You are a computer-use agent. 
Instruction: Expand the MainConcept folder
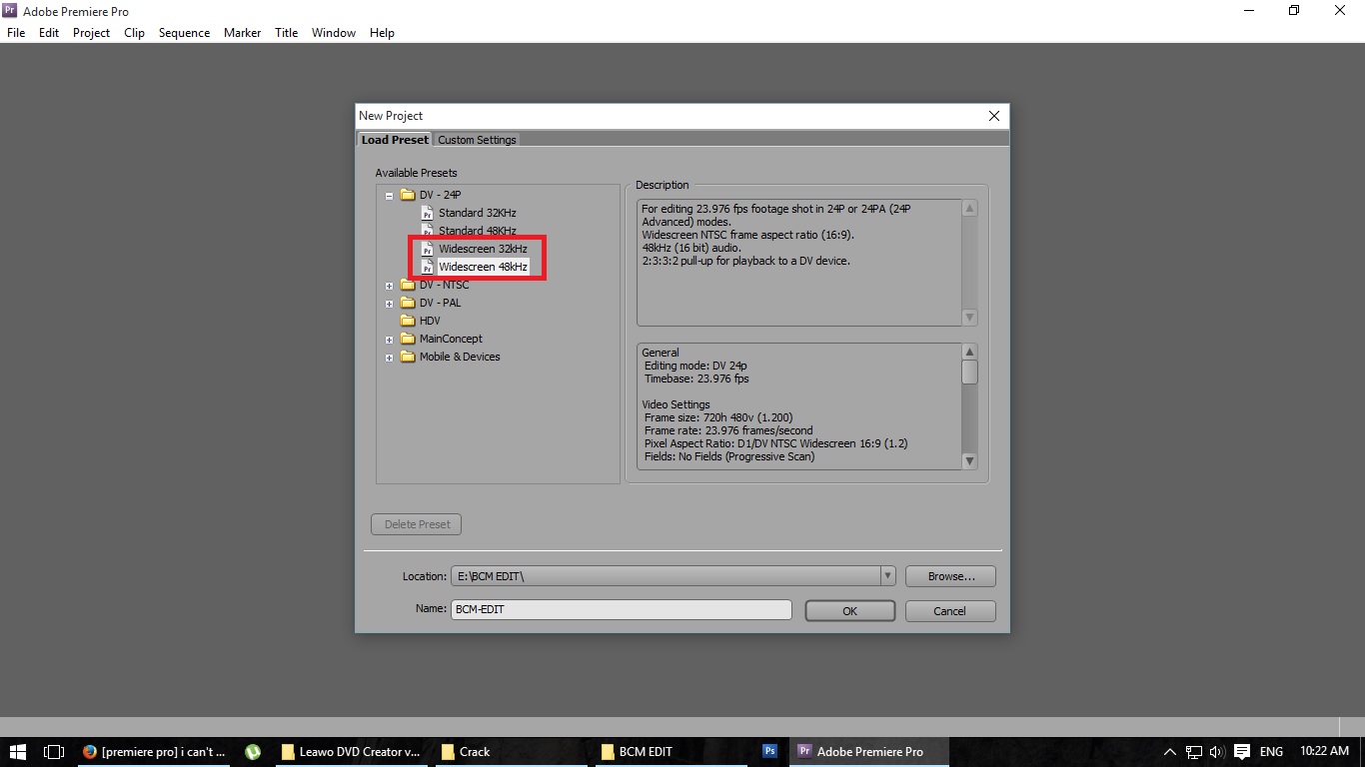[x=389, y=340]
